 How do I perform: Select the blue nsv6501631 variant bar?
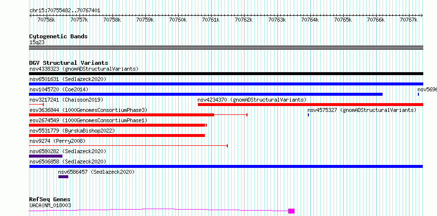coord(226,84)
